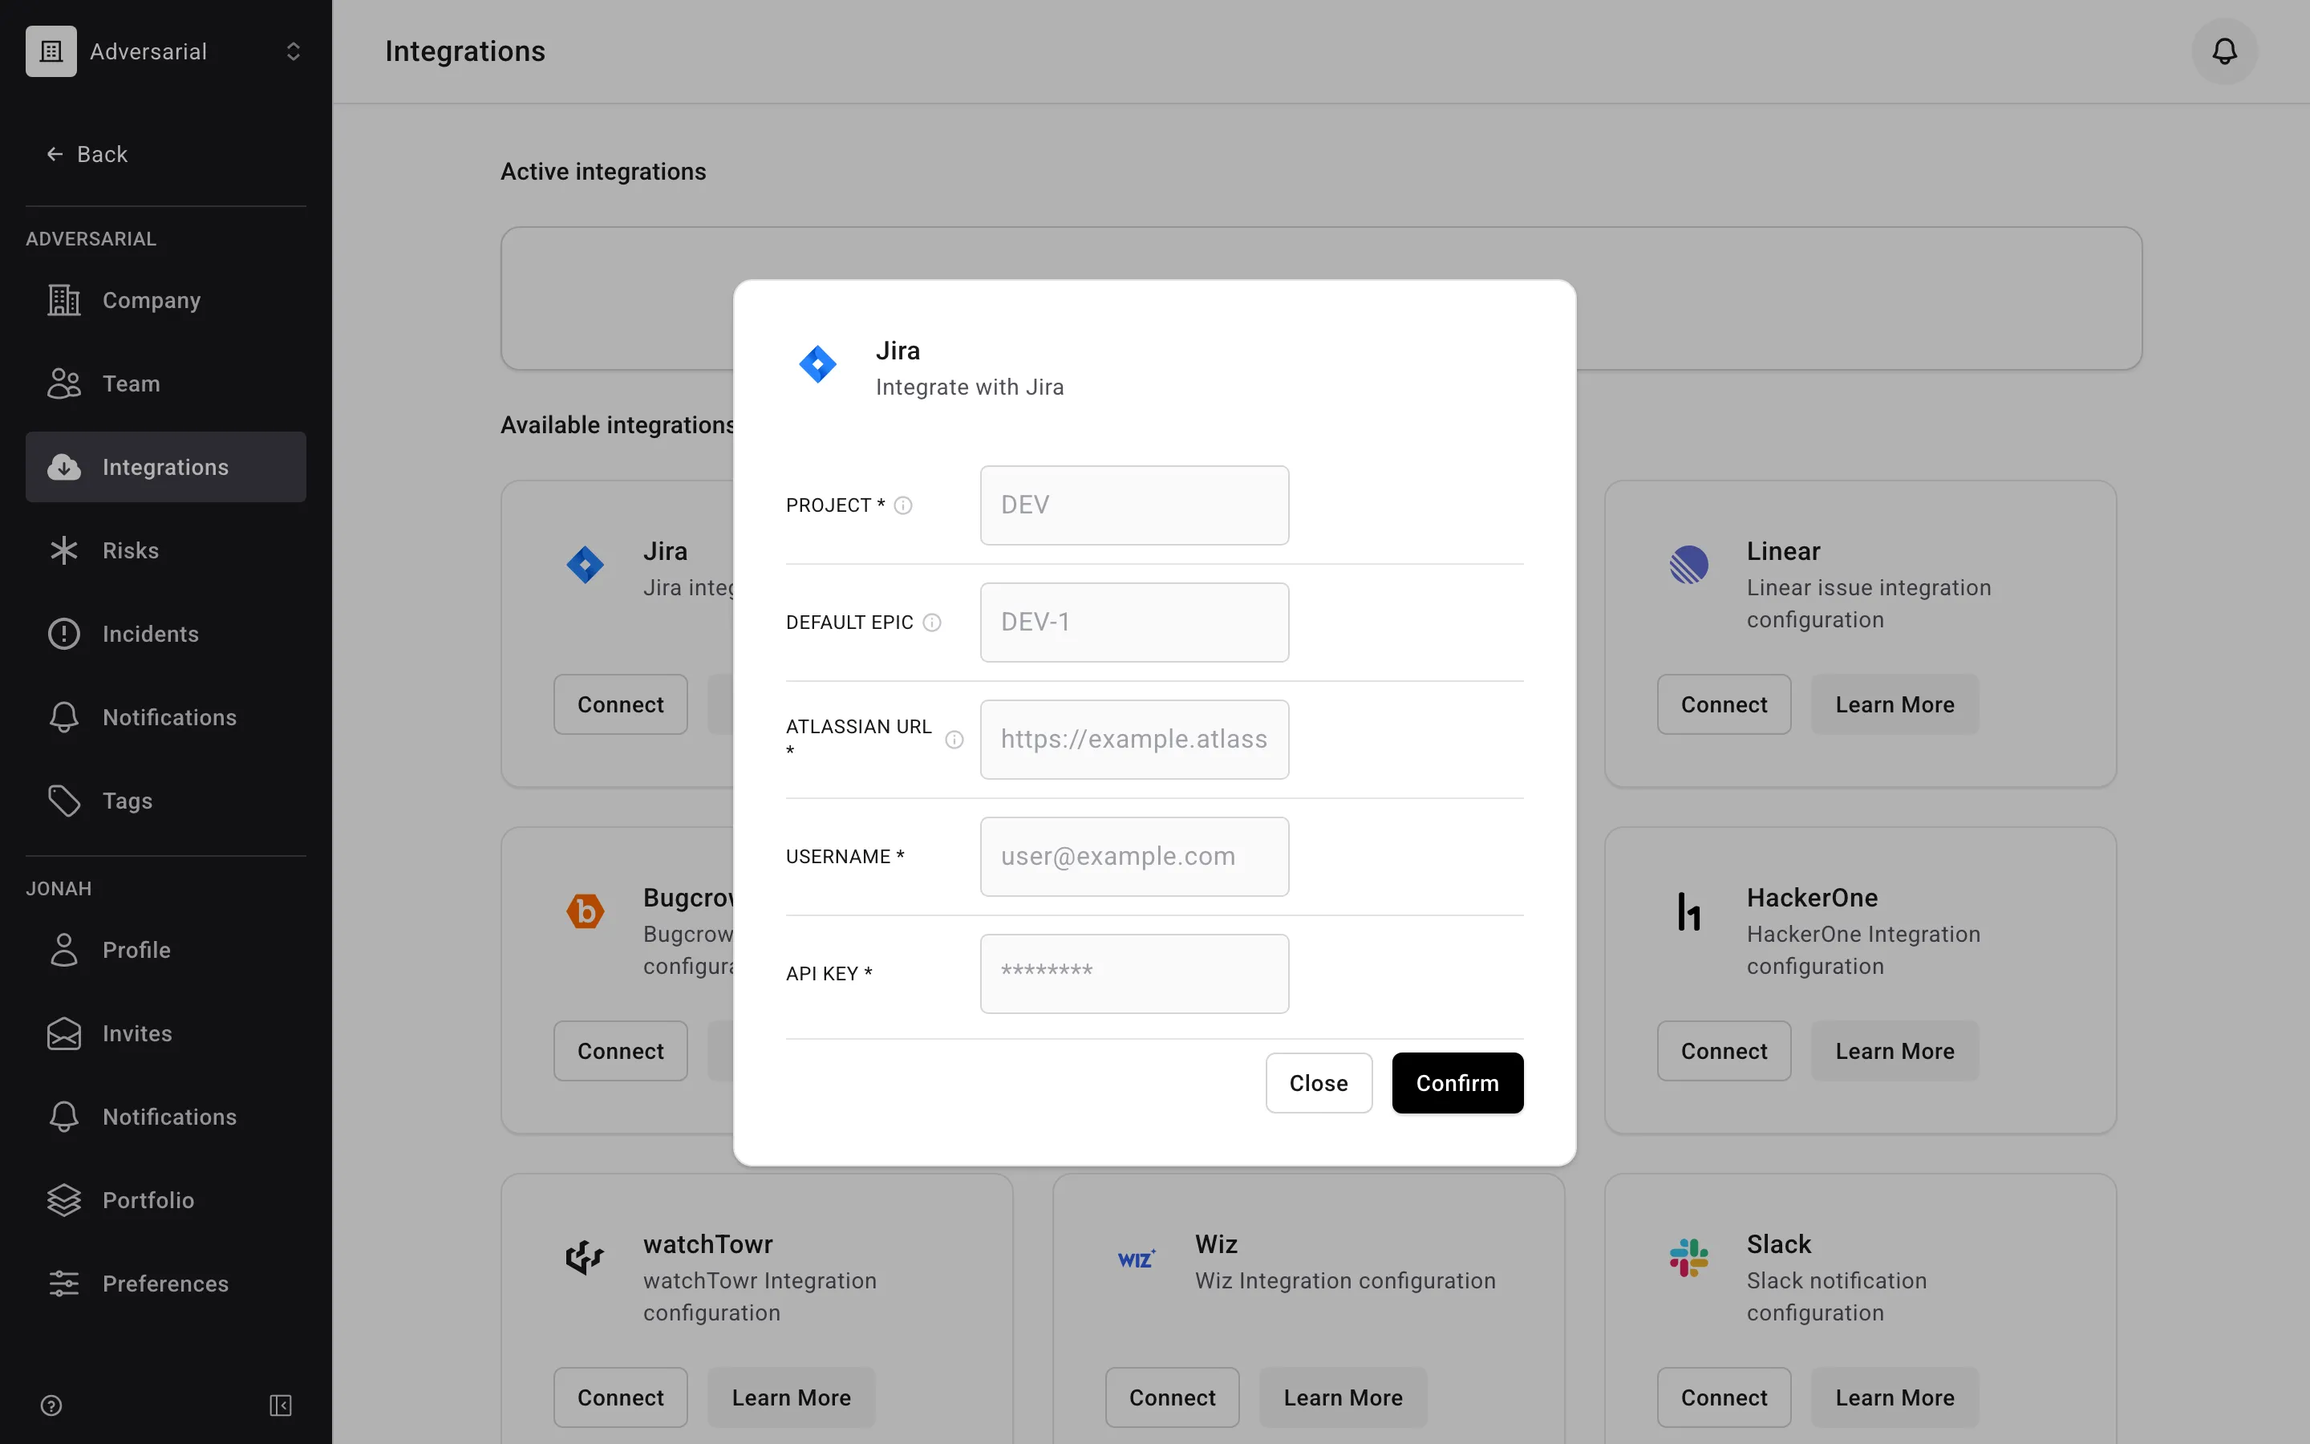Learn More about Wiz
This screenshot has width=2310, height=1444.
click(1343, 1398)
